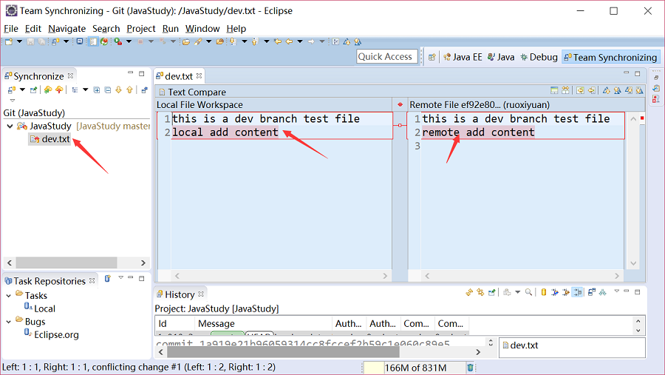The height and width of the screenshot is (375, 665).
Task: Go to previous difference in Synchronize toolbar
Action: [x=129, y=89]
